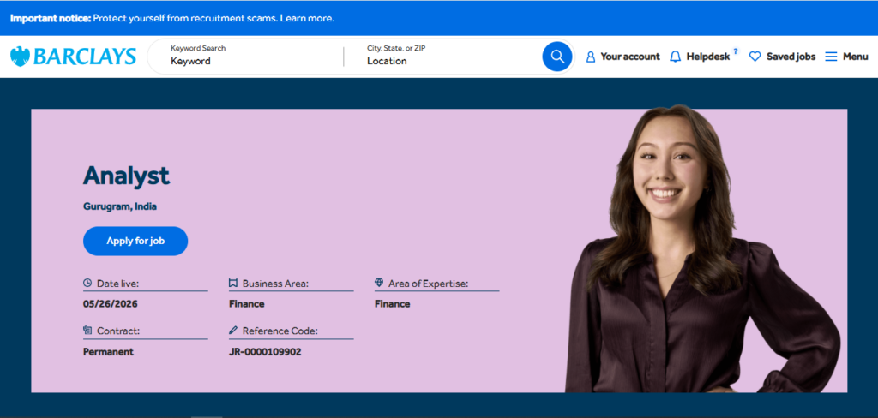This screenshot has height=418, width=878.
Task: Click the diamond icon beside Area of Expertise
Action: (379, 284)
